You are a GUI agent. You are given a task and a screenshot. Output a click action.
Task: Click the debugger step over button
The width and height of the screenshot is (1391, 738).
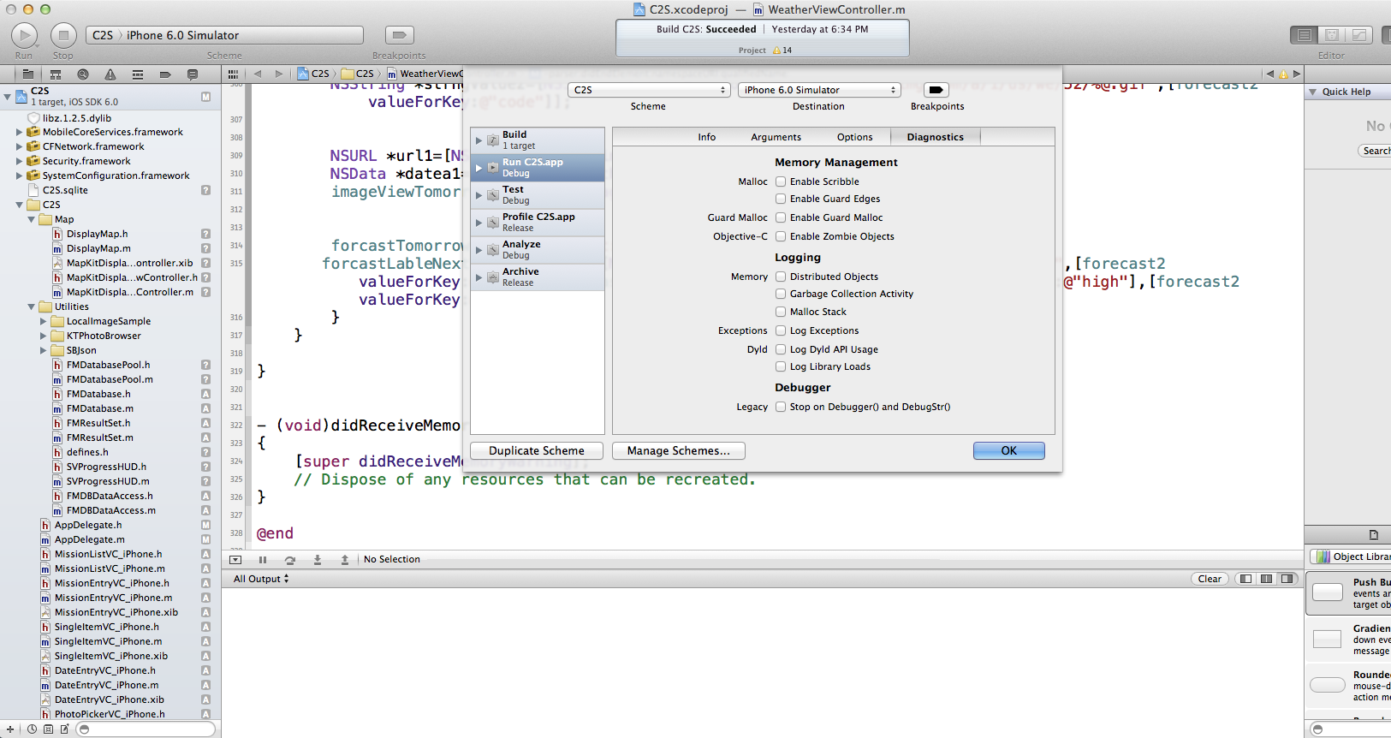[x=290, y=560]
